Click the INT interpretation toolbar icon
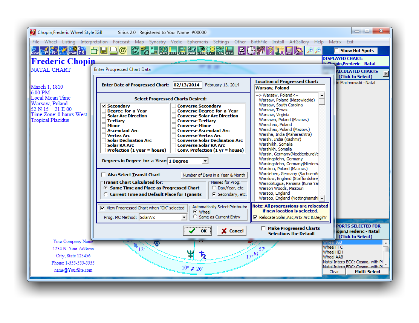Screen dimensions: 419x323 click(182, 50)
